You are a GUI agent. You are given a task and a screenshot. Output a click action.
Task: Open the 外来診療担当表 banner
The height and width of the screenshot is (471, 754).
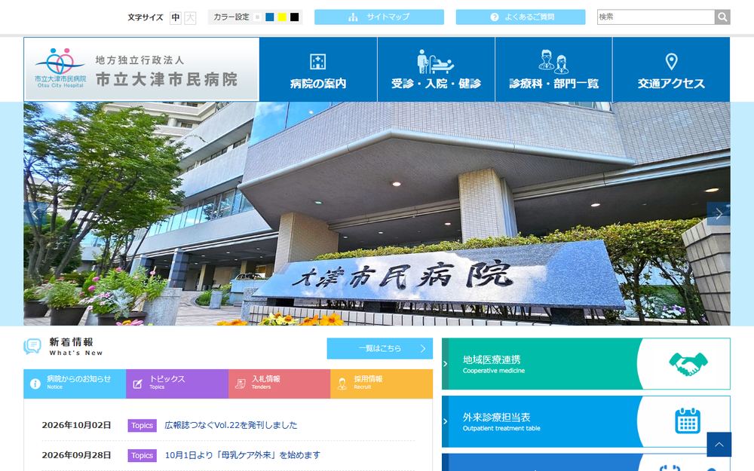point(586,421)
